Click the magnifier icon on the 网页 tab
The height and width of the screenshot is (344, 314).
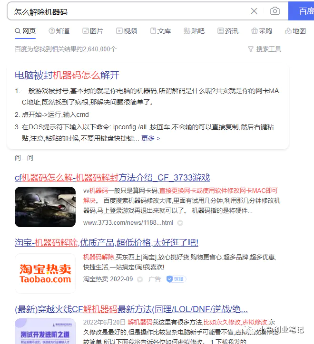[18, 31]
